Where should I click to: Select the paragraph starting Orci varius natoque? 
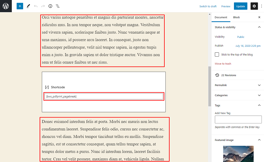click(x=102, y=40)
